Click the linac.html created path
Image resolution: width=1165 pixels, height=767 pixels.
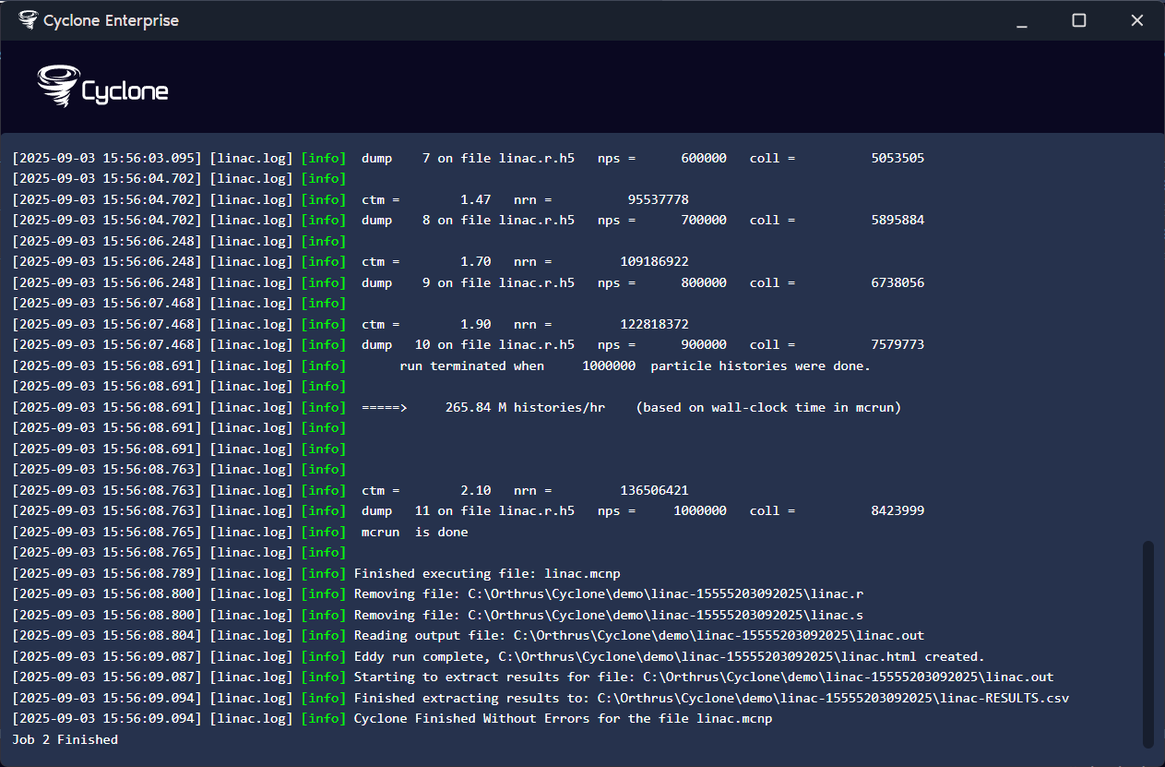(x=710, y=655)
